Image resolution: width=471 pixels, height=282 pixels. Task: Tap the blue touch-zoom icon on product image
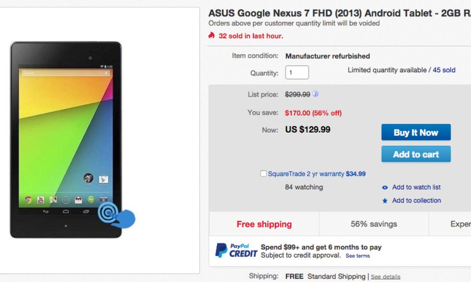point(116,215)
